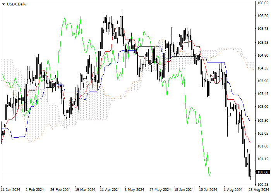Image resolution: width=271 pixels, height=194 pixels.
Task: Click the 103.90 price axis label
Action: tap(263, 81)
